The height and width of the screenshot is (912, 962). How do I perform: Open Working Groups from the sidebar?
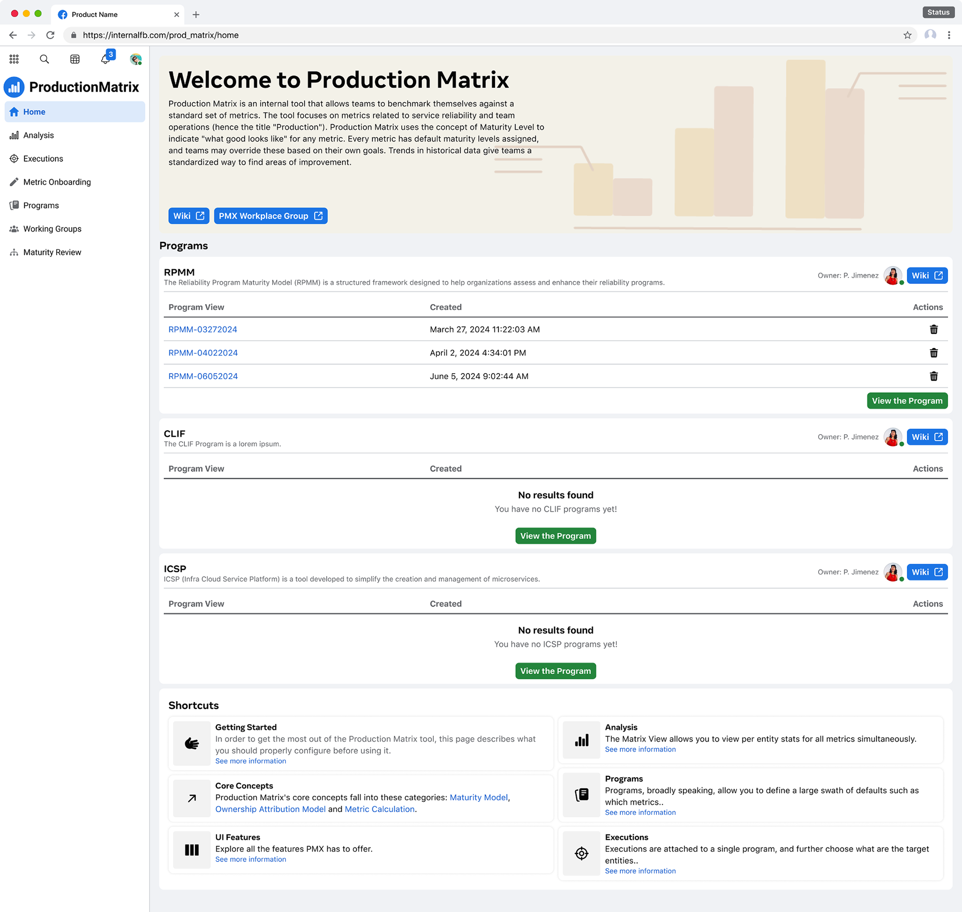(x=52, y=229)
